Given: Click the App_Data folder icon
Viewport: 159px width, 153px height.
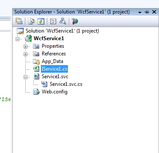Looking at the screenshot, I should (x=36, y=61).
